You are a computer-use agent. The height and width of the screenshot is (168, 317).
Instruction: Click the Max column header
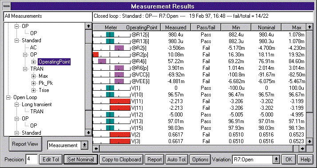click(x=294, y=27)
